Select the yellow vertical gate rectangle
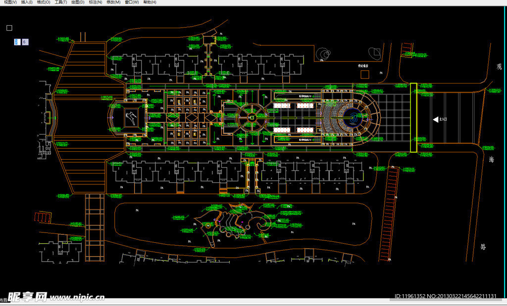The height and width of the screenshot is (306, 507). click(413, 118)
